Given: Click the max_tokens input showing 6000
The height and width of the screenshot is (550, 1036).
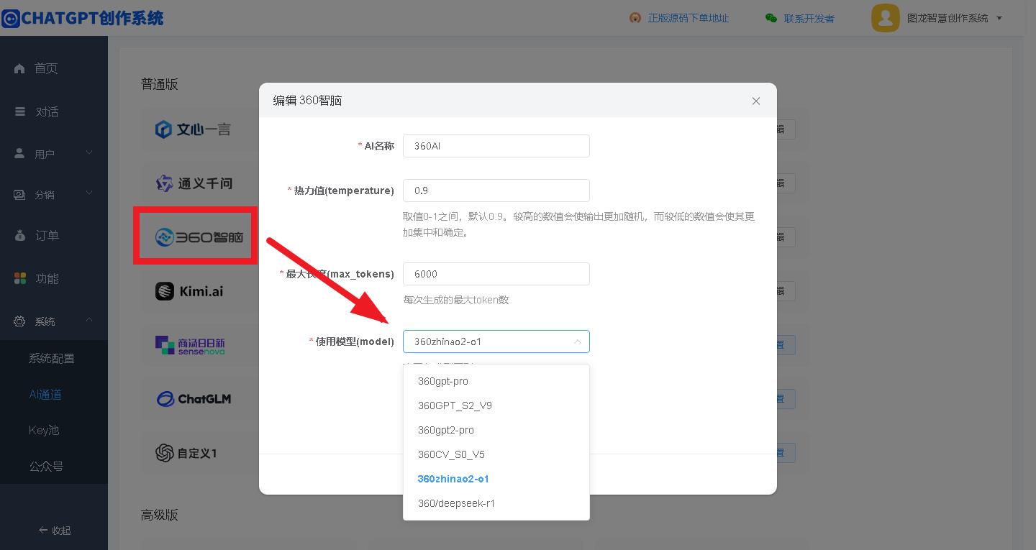Looking at the screenshot, I should (x=496, y=274).
